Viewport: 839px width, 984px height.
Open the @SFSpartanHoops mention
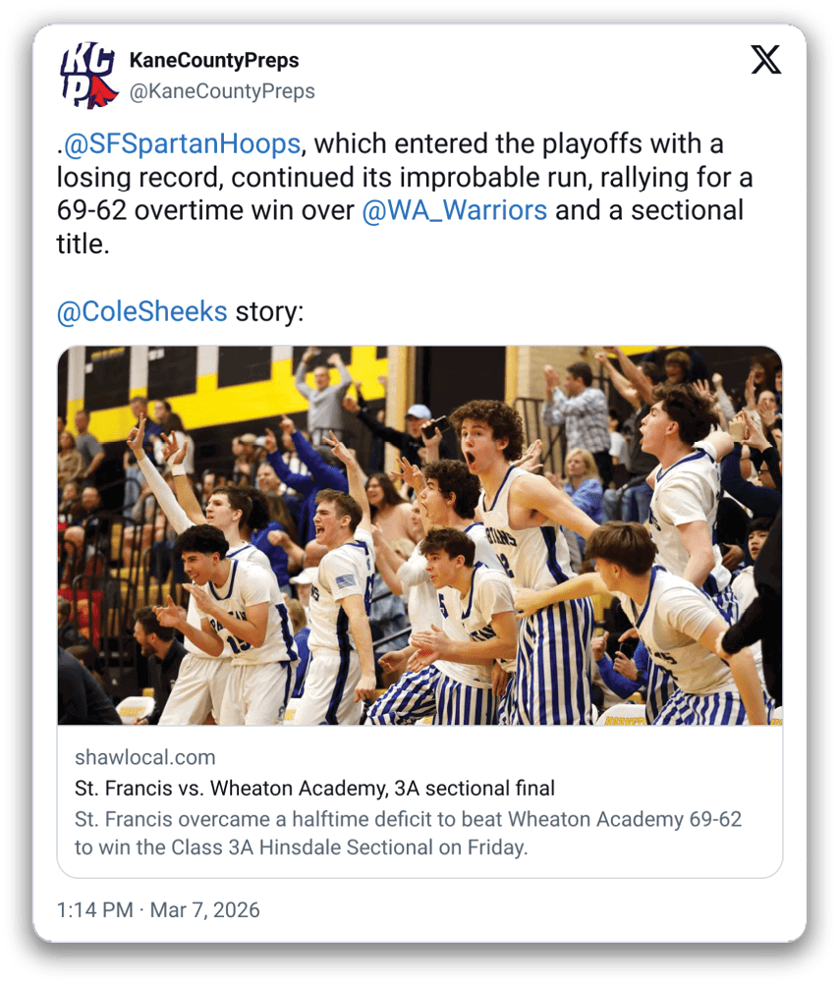182,143
